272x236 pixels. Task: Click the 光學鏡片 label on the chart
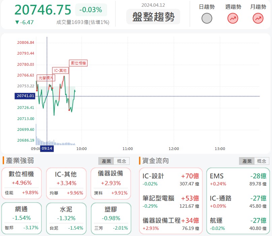click(46, 78)
